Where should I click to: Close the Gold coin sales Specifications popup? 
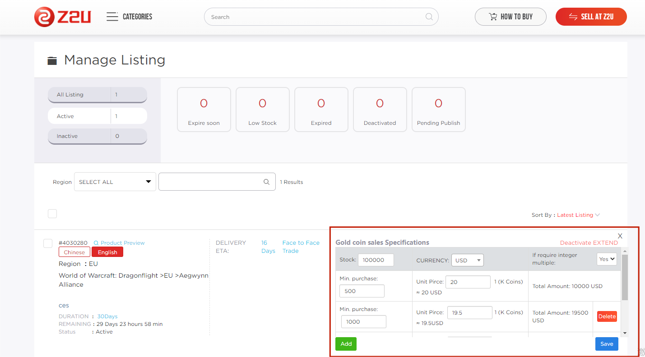tap(620, 236)
